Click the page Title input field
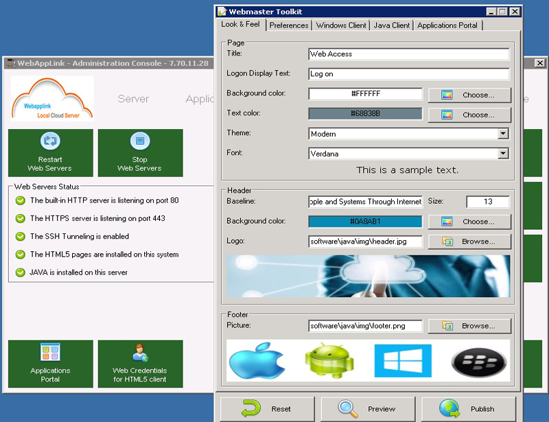Viewport: 549px width, 422px height. click(x=409, y=54)
